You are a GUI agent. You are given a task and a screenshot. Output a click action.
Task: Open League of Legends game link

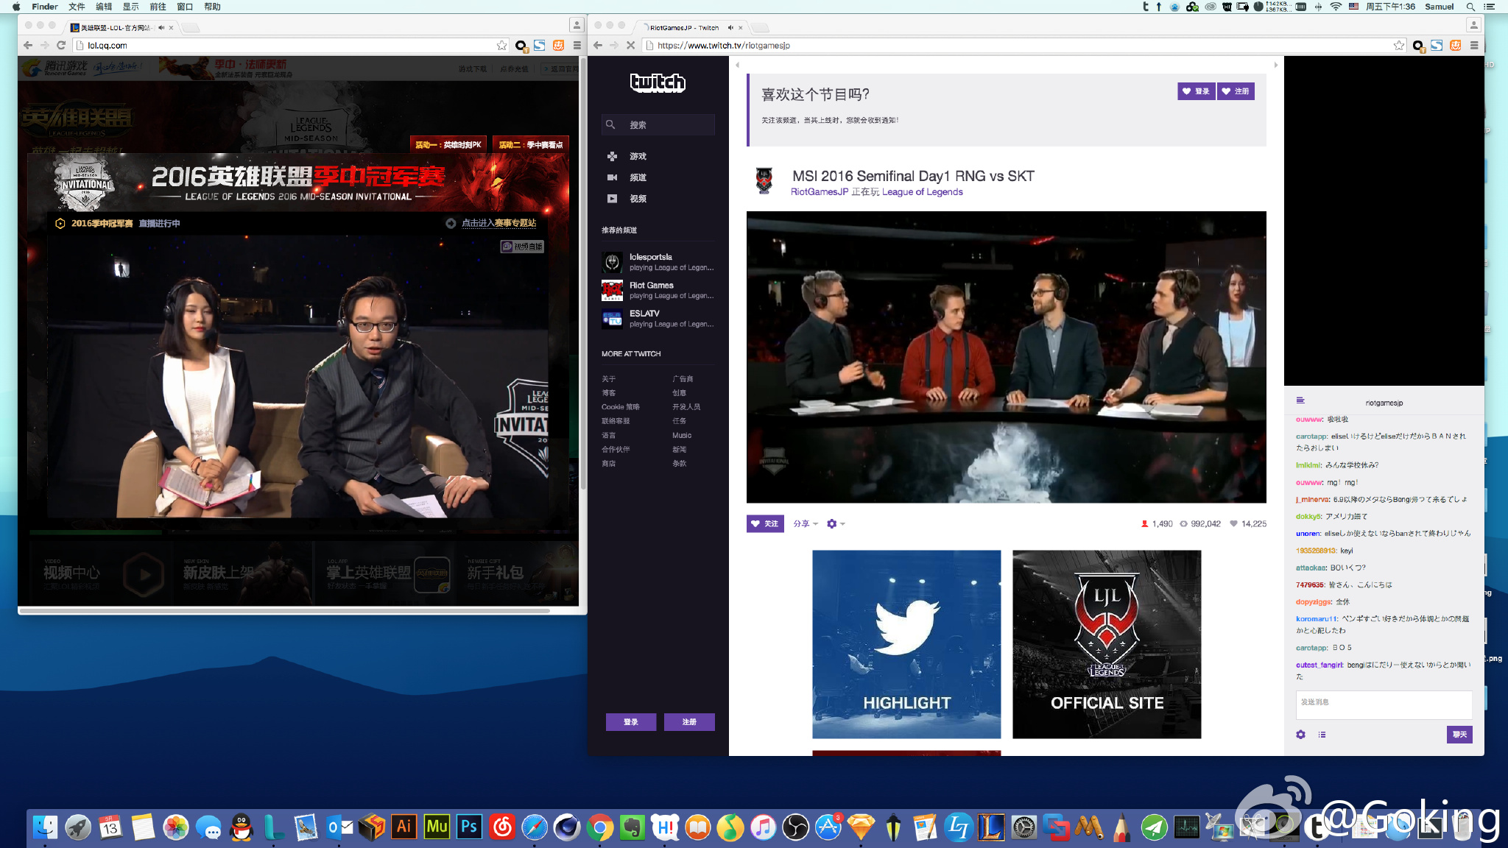tap(923, 192)
